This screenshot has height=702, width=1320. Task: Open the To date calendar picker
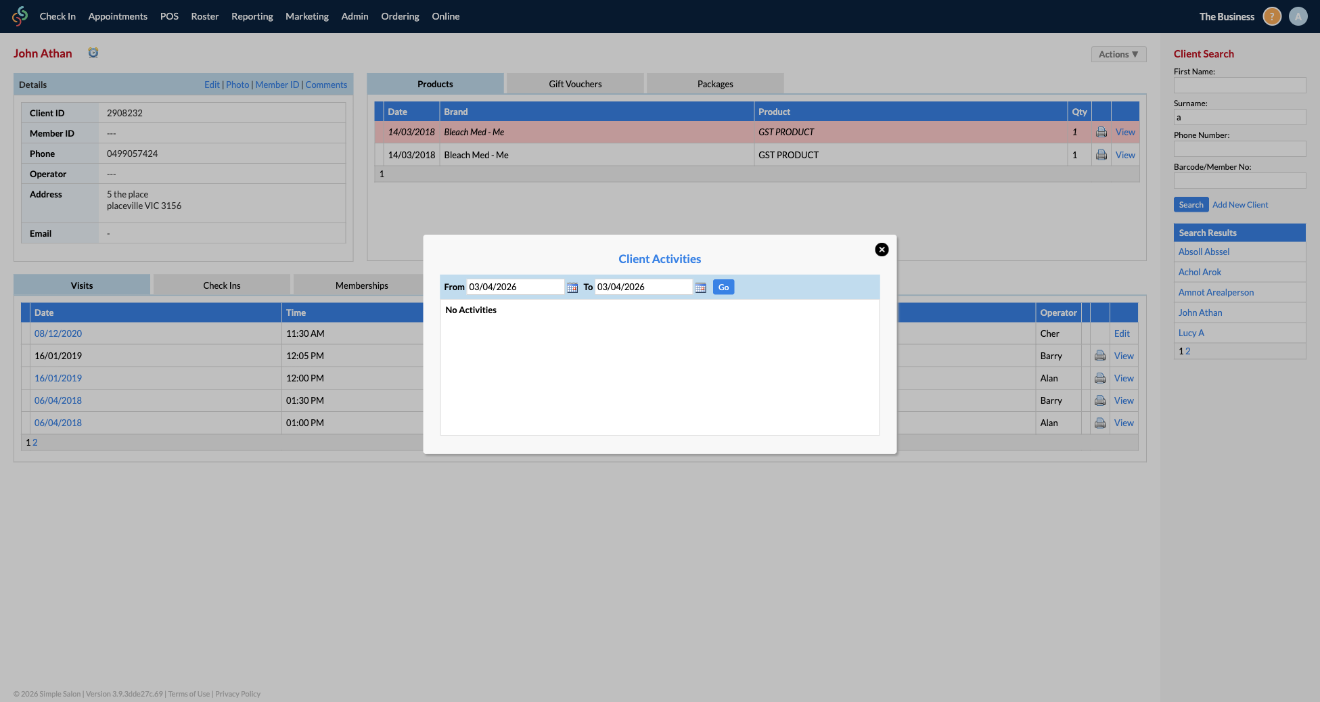tap(700, 287)
